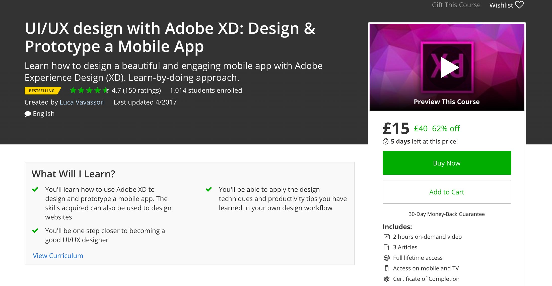Viewport: 552px width, 286px height.
Task: Click the speech bubble icon next to English
Action: [28, 114]
